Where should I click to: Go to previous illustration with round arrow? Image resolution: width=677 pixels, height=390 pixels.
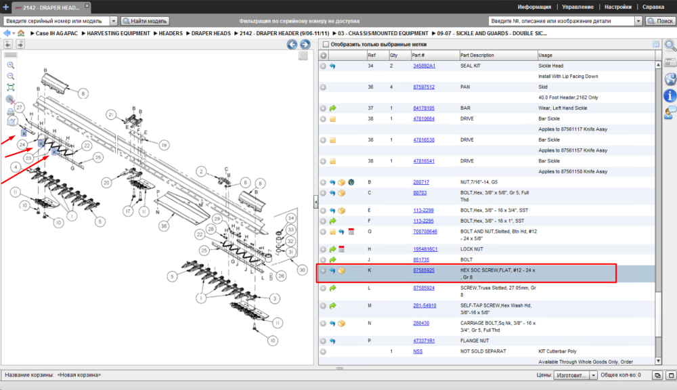[x=292, y=44]
